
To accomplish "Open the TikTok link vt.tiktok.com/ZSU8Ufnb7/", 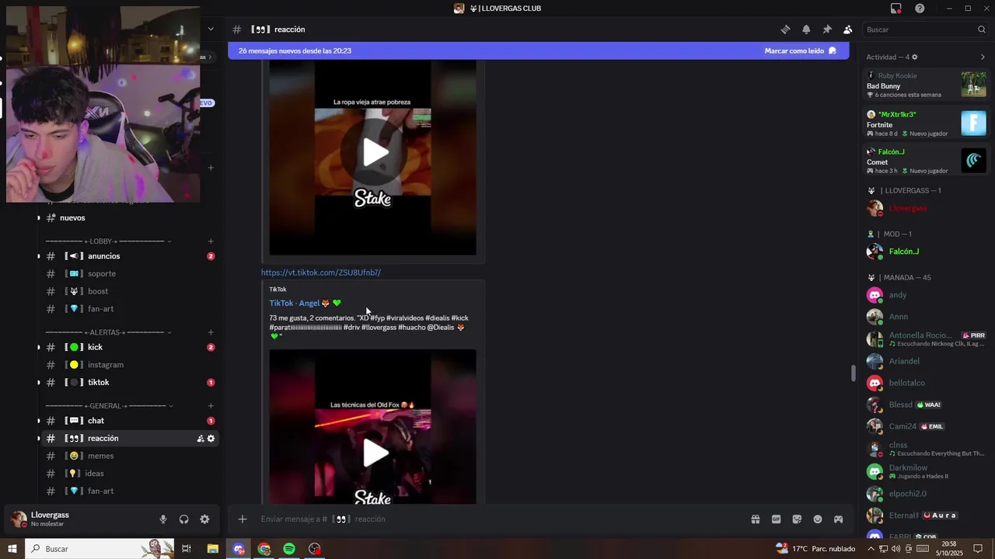I will pos(321,273).
